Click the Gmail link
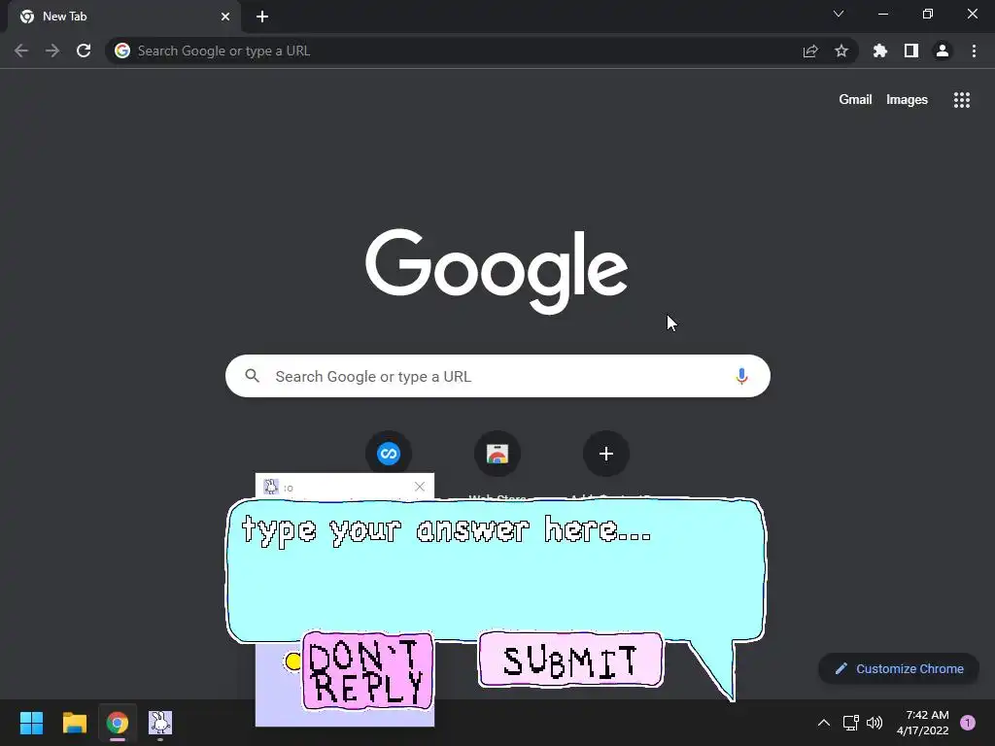This screenshot has width=995, height=746. pos(855,100)
